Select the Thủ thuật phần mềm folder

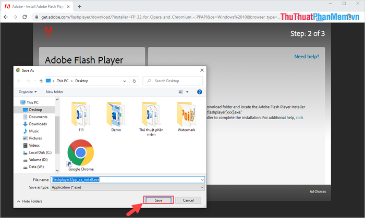[x=151, y=119]
